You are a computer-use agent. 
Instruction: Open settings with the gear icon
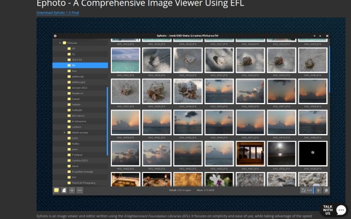pos(326,191)
